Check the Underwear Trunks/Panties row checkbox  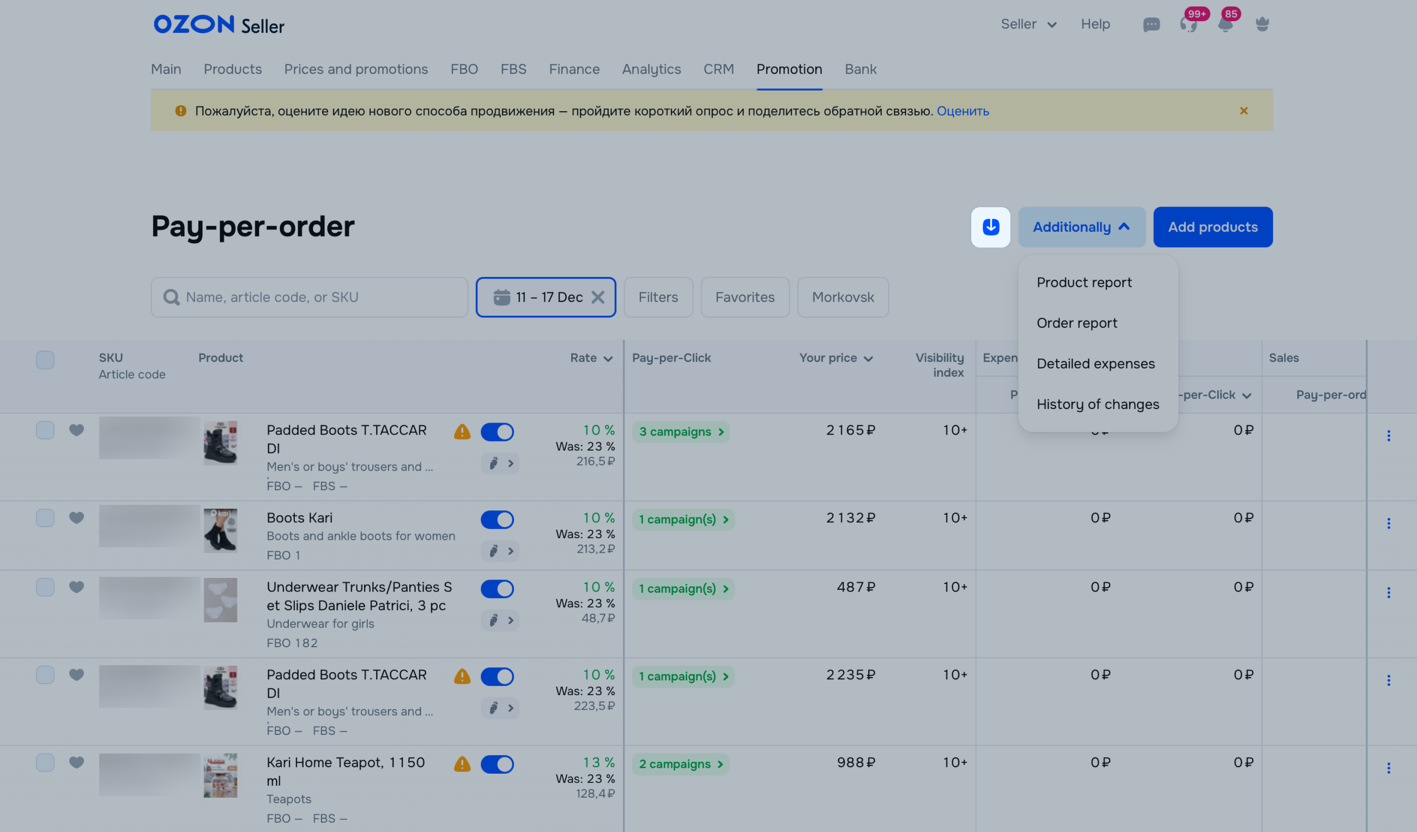(x=45, y=587)
